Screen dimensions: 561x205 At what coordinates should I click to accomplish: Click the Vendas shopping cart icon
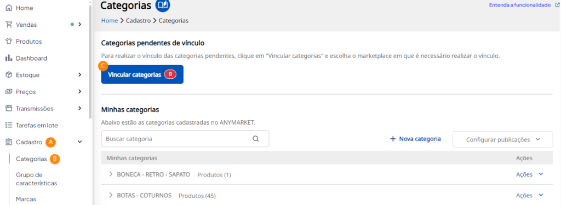coord(9,24)
